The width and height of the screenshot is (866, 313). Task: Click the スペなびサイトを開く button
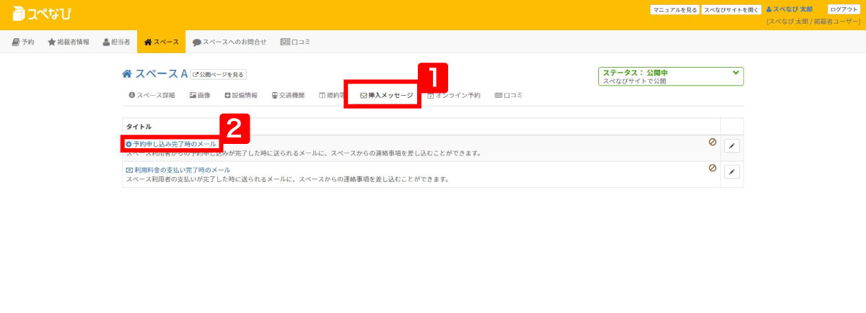tap(731, 10)
